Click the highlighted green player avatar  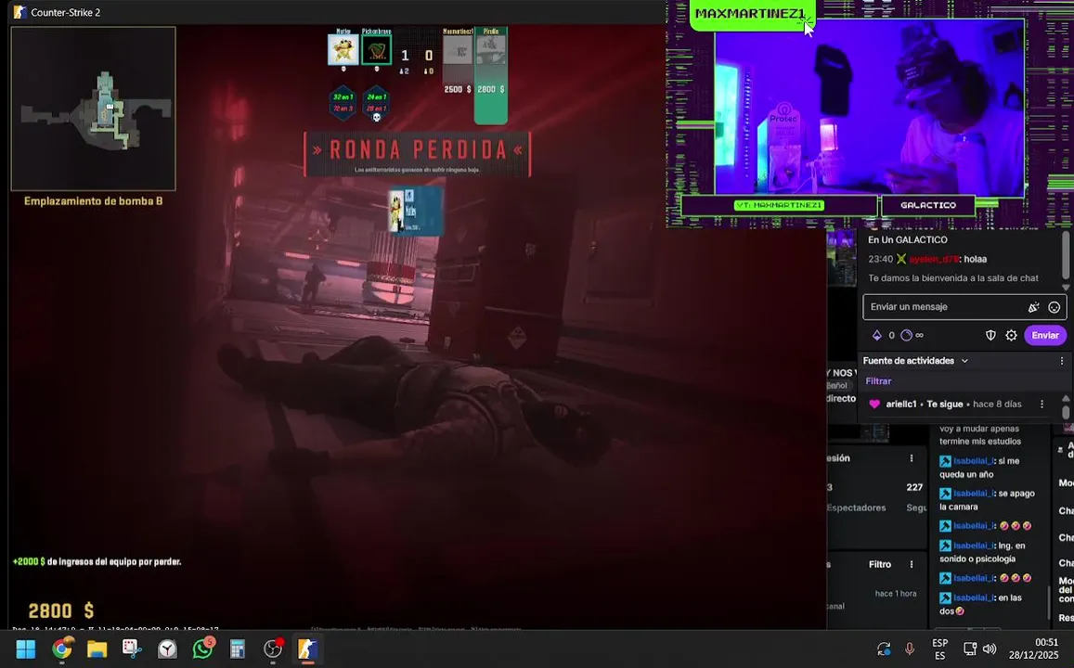pos(490,50)
